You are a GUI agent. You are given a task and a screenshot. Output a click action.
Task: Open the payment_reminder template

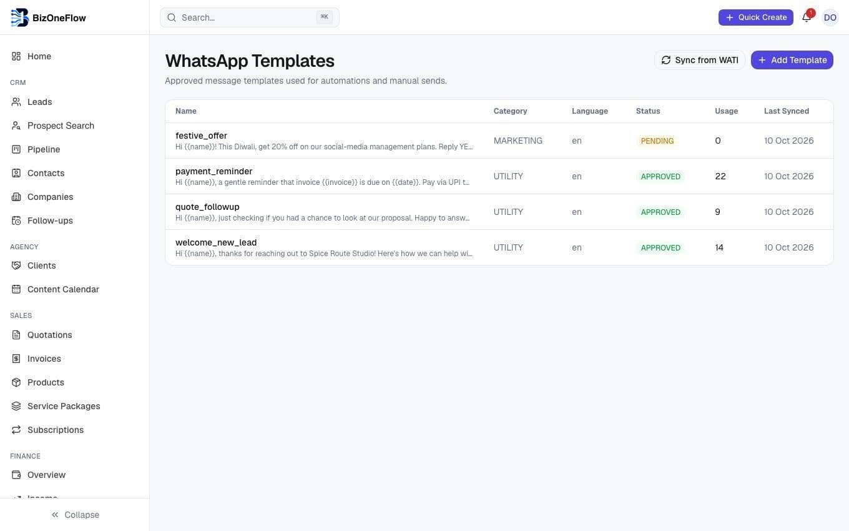499,176
